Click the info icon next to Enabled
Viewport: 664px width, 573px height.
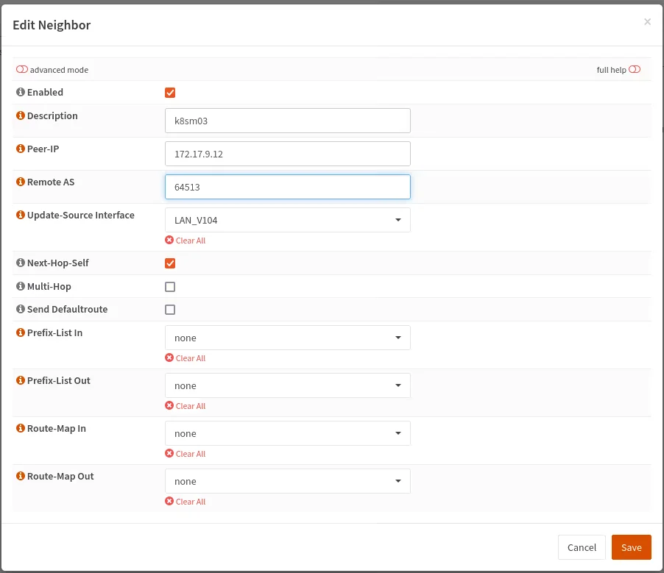tap(21, 93)
